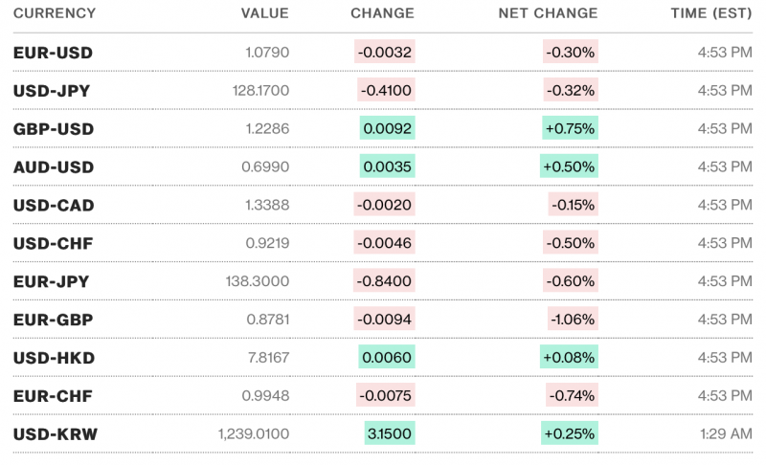Click the green +0.75% net change cell
This screenshot has height=465, width=766.
pos(570,128)
